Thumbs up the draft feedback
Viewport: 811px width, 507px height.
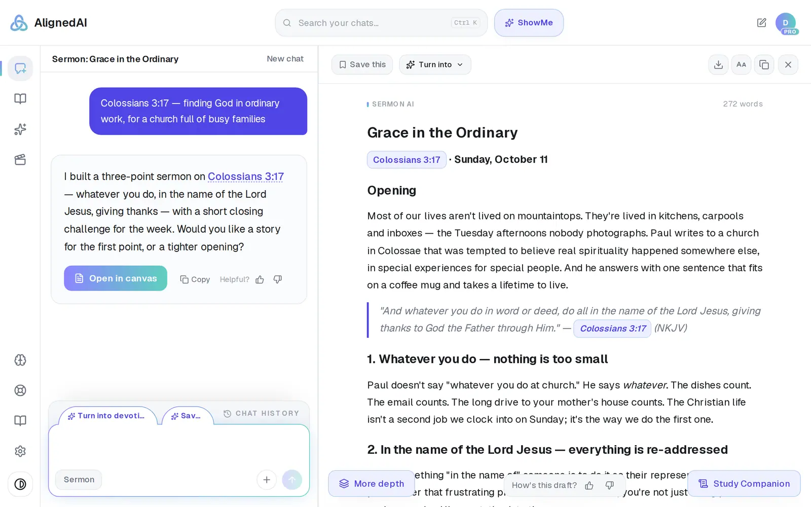click(589, 486)
